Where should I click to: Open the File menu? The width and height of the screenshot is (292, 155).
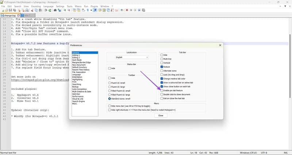tap(3, 6)
